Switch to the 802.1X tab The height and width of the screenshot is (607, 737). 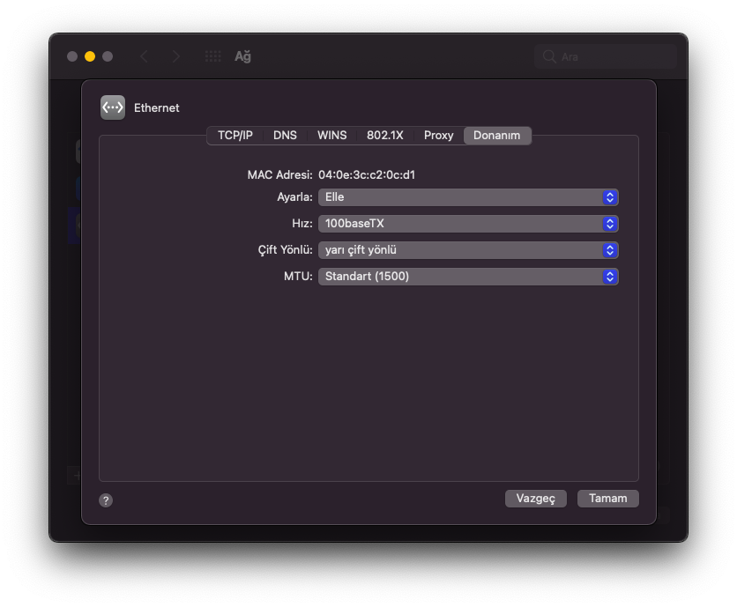385,135
